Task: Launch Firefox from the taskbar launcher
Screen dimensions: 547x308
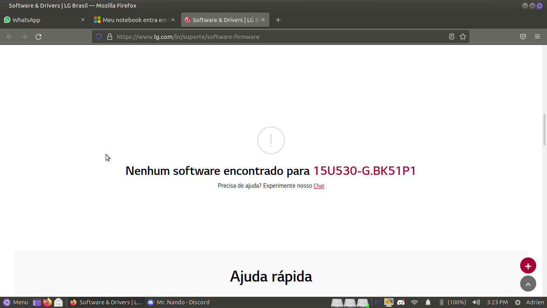Action: [x=48, y=302]
